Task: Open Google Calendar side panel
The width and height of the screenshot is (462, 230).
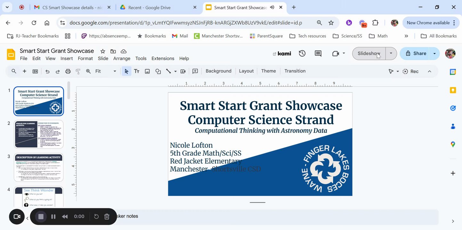Action: tap(453, 72)
